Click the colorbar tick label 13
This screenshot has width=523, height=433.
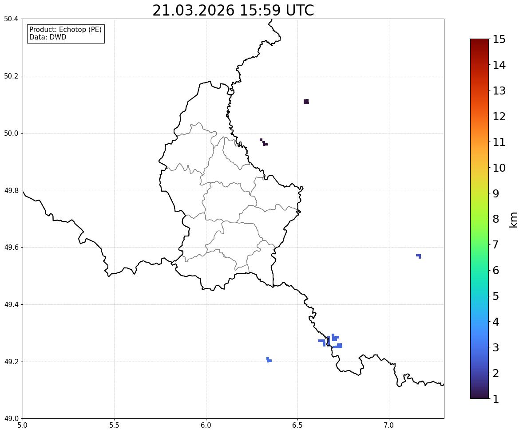pyautogui.click(x=499, y=91)
